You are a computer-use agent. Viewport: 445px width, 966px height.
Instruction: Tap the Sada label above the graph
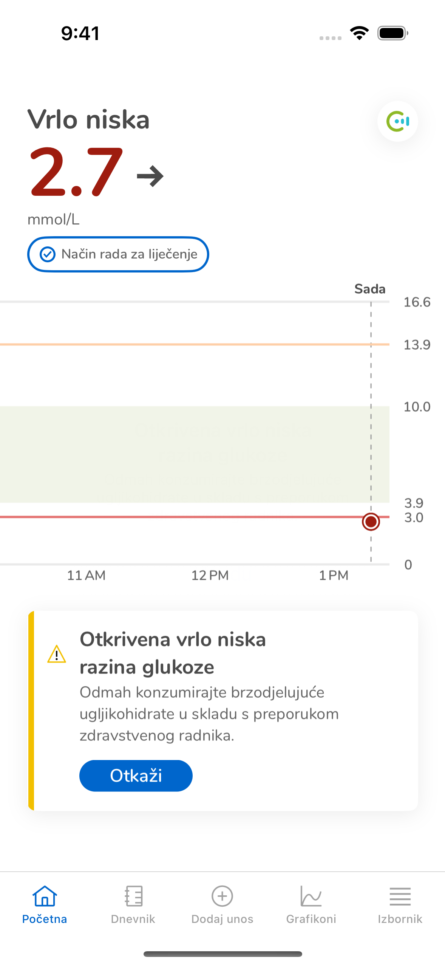(369, 289)
